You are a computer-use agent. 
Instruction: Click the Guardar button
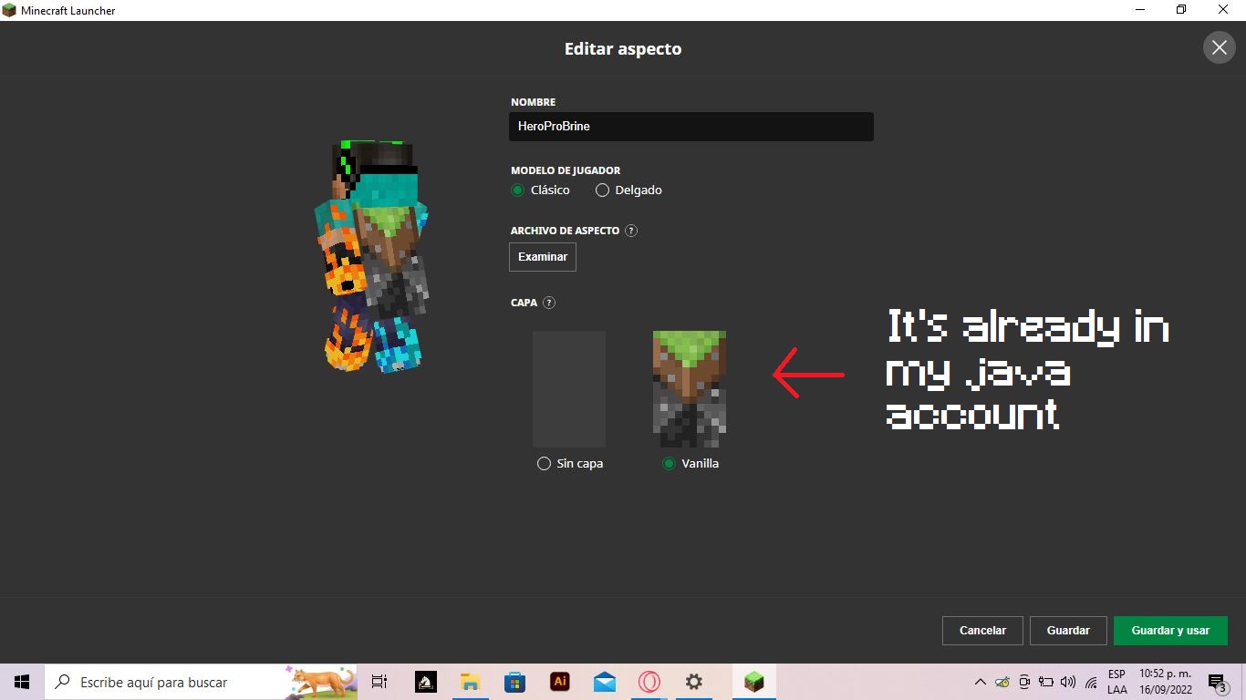click(1068, 631)
